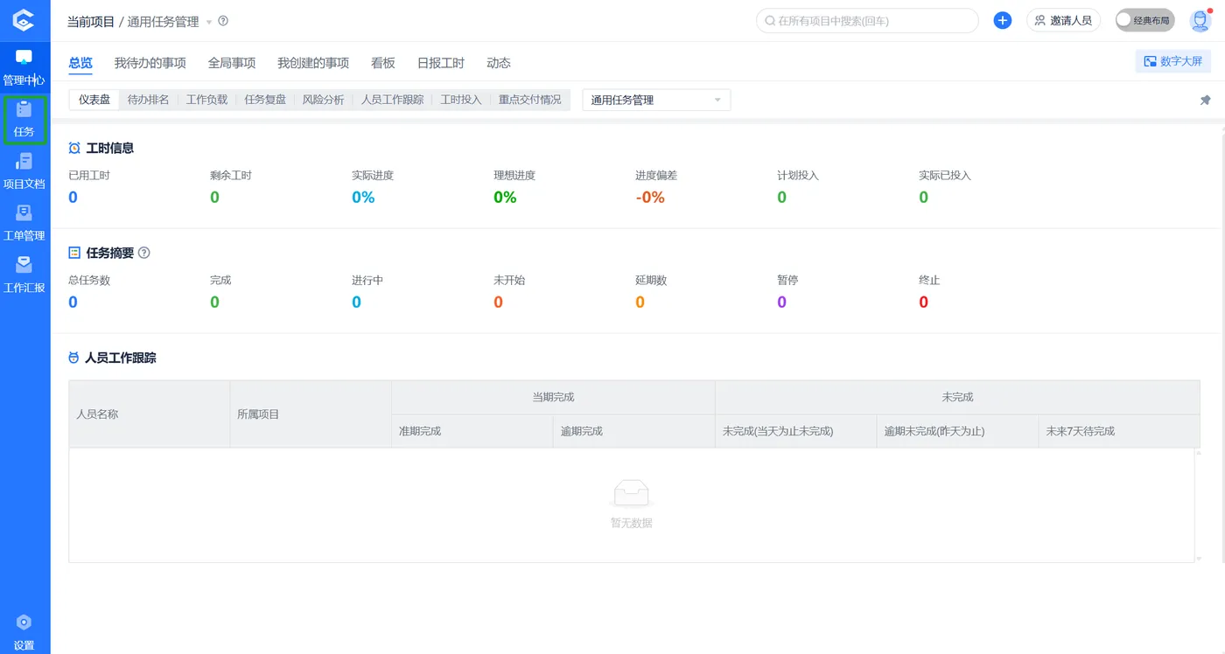The image size is (1225, 654).
Task: Click the global search input field
Action: (866, 20)
